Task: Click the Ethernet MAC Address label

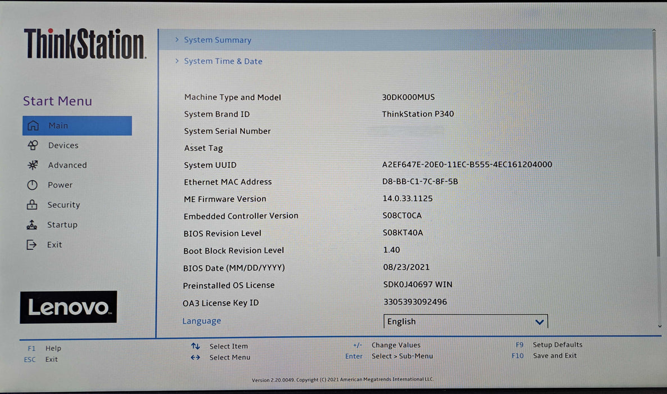Action: pos(228,182)
